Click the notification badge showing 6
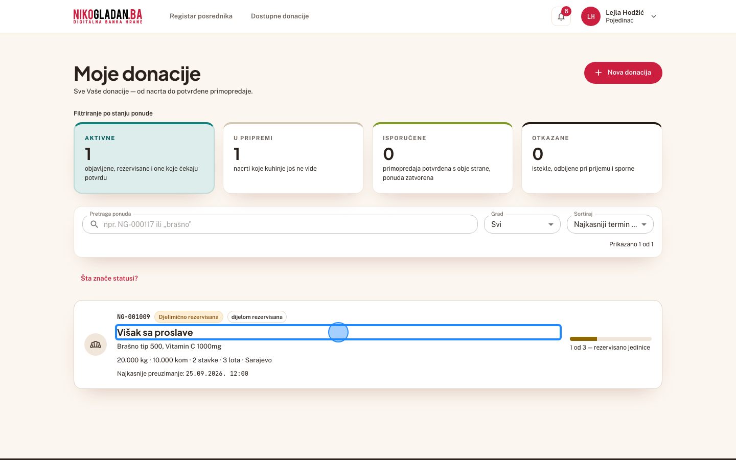 [x=566, y=11]
